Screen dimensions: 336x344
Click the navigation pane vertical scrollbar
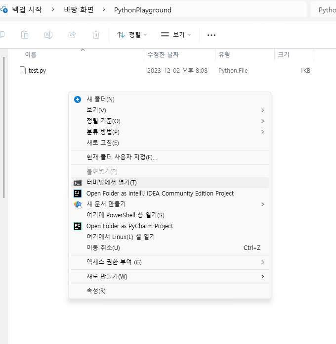pos(4,127)
